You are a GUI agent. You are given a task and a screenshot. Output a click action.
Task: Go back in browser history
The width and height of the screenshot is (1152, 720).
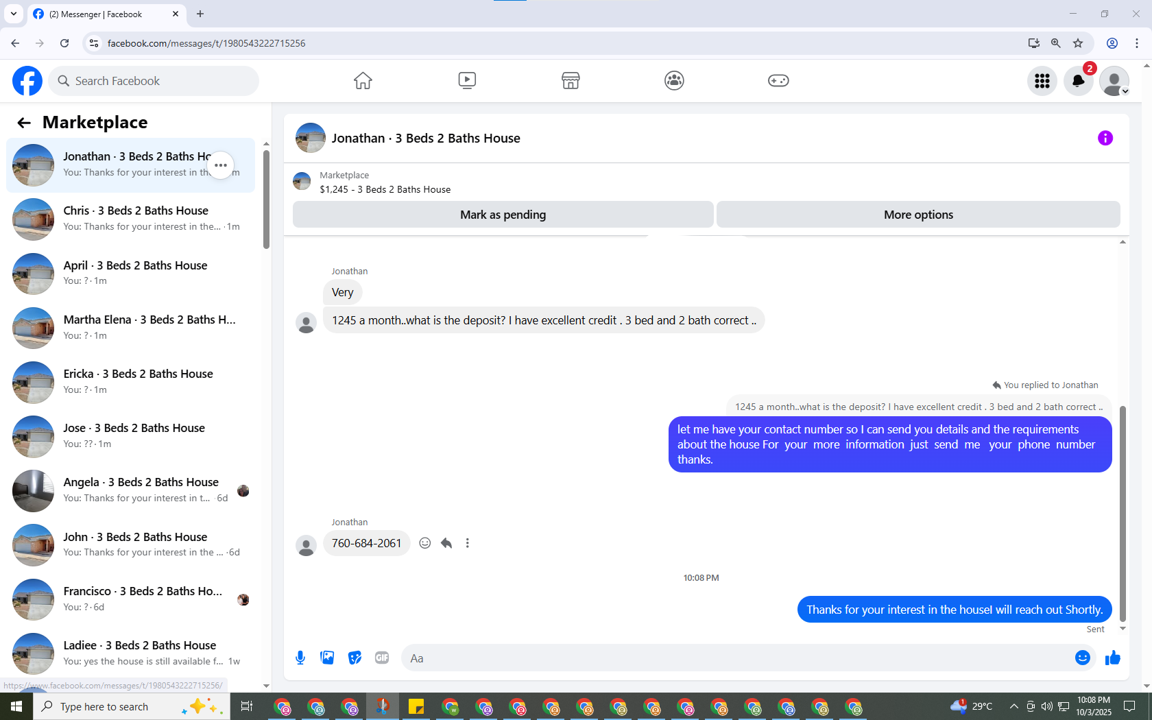point(15,43)
